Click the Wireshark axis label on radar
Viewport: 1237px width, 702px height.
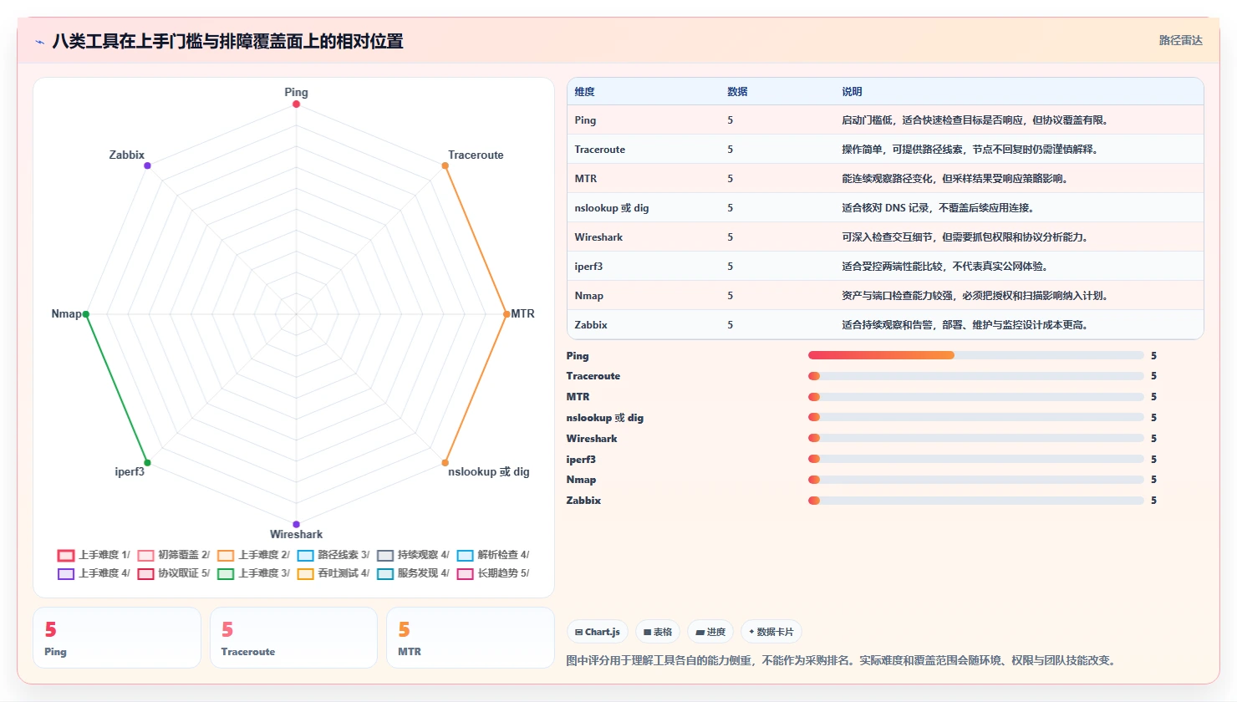click(x=296, y=535)
